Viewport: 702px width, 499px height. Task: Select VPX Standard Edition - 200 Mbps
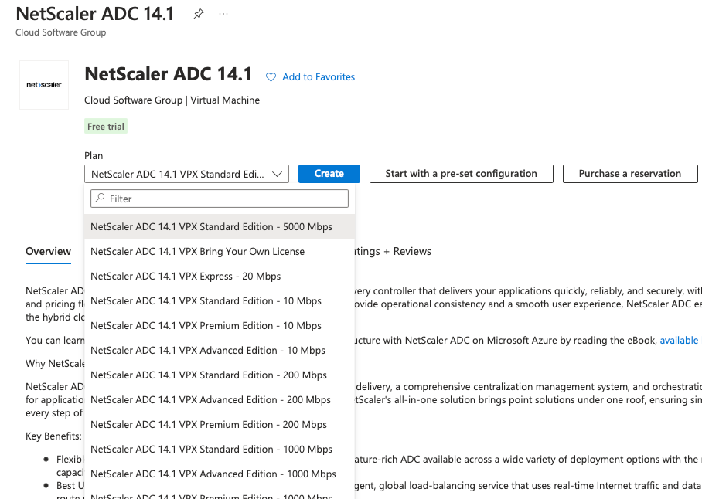click(x=220, y=375)
